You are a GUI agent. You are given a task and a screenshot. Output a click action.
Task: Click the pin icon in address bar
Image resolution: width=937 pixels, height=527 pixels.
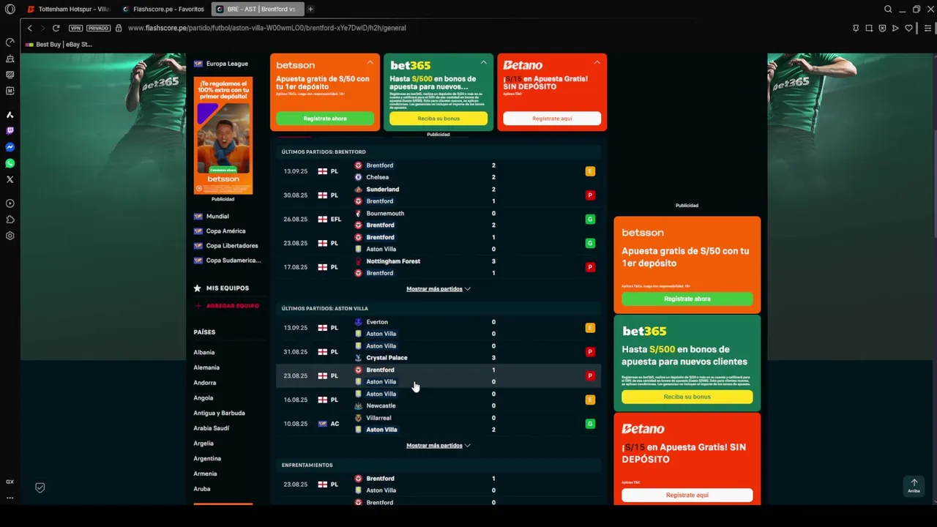click(x=856, y=28)
